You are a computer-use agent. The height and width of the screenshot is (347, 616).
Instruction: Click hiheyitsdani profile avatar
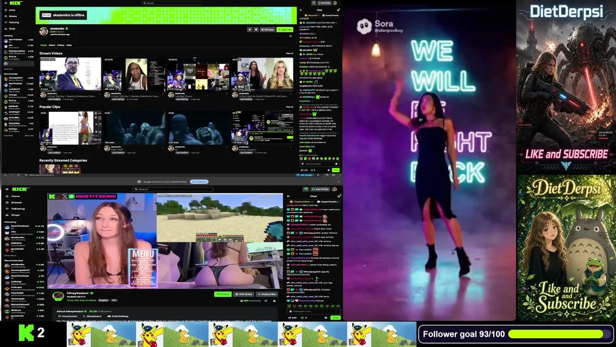point(58,296)
